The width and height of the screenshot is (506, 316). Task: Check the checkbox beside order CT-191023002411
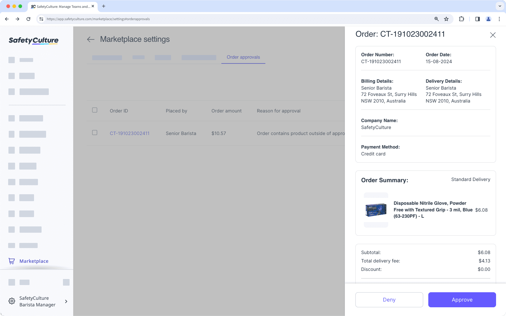pos(95,132)
